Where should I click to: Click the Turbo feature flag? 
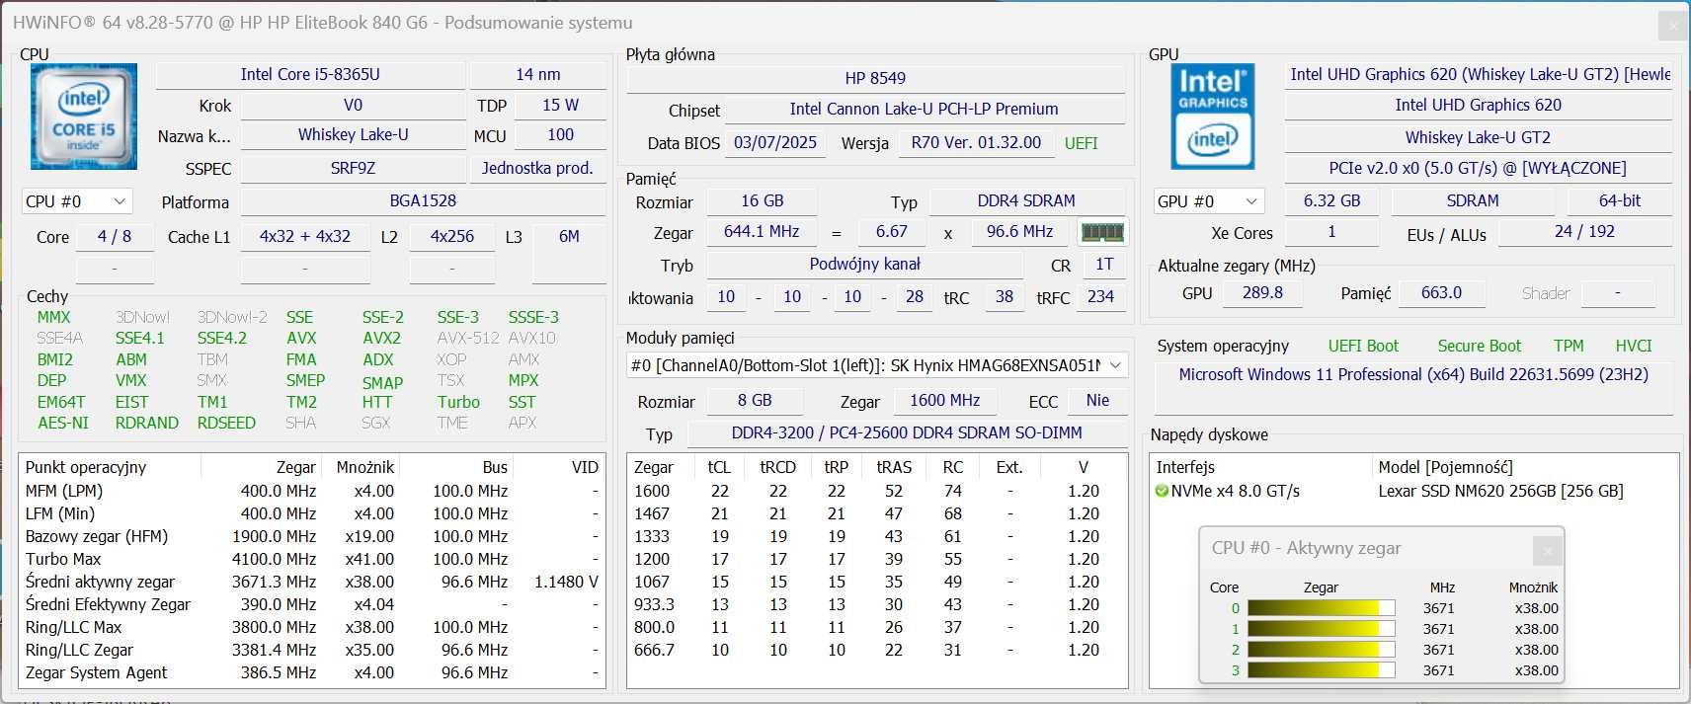[458, 402]
